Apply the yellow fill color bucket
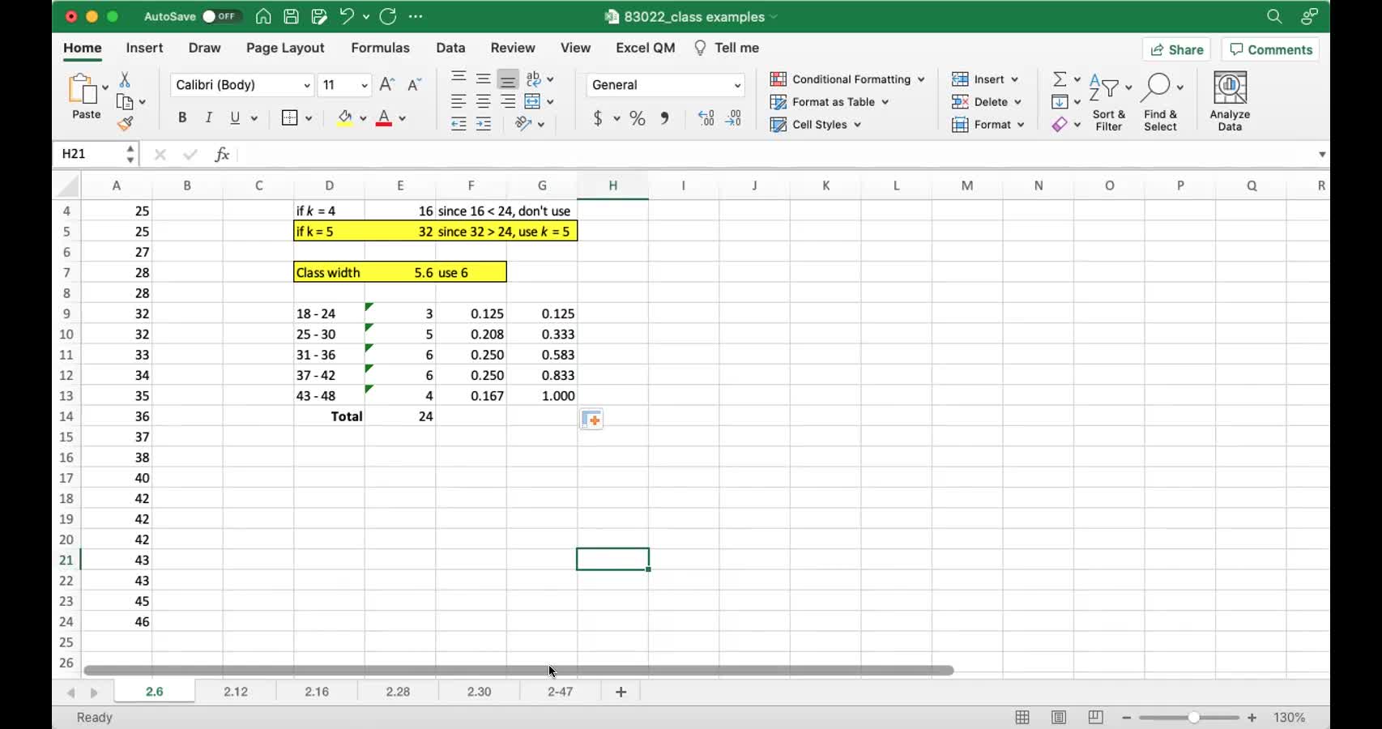 pyautogui.click(x=345, y=118)
